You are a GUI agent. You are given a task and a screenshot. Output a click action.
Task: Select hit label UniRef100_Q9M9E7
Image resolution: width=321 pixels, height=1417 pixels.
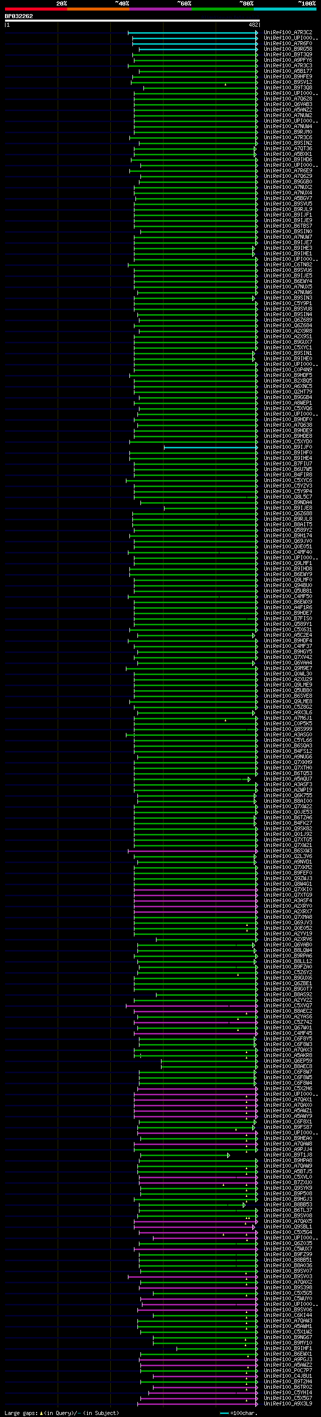pos(288,669)
